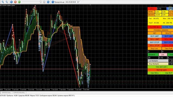Click the Take Profit label button
Screen dimensions: 173x97
click(x=167, y=48)
